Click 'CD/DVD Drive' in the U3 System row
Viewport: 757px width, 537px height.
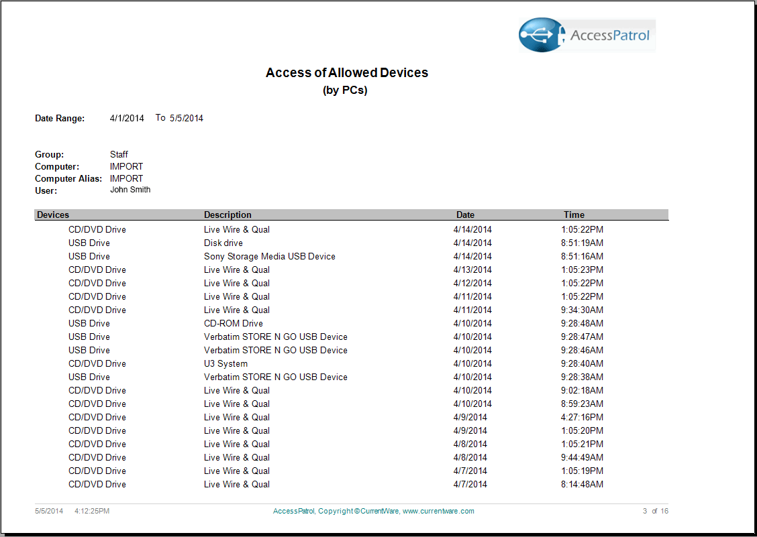pos(97,364)
